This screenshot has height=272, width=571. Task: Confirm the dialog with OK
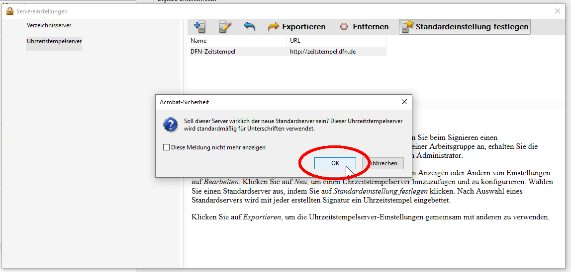pos(335,163)
